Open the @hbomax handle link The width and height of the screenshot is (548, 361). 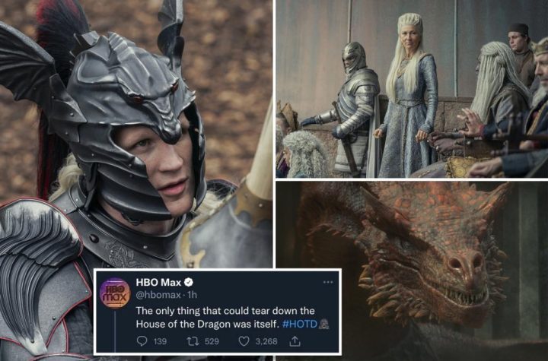pyautogui.click(x=158, y=295)
